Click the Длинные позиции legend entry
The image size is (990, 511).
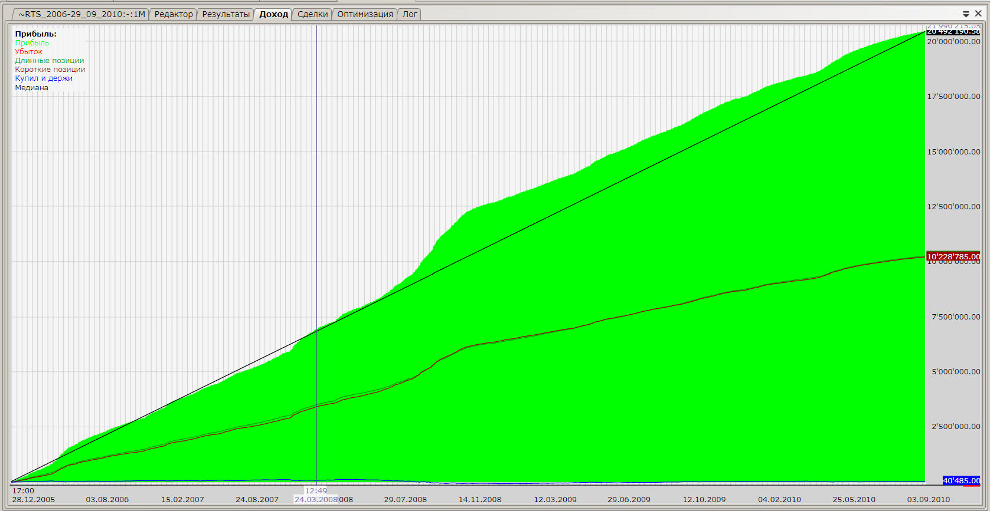(50, 61)
